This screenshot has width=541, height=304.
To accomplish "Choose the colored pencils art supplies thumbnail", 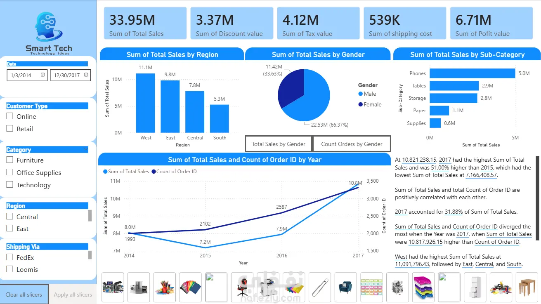I will [165, 287].
